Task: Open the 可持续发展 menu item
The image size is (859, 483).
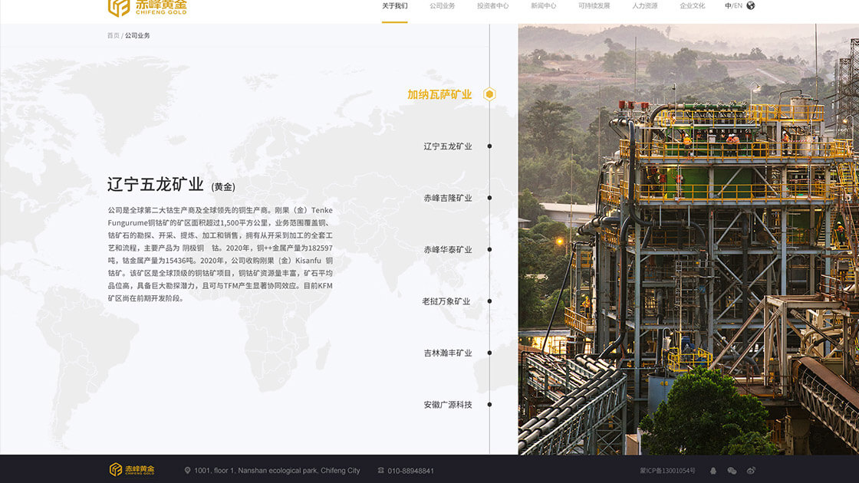Action: click(594, 6)
